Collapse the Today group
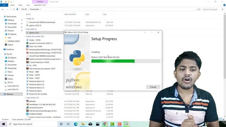Screen dimensions: 226x127 [x=25, y=19]
